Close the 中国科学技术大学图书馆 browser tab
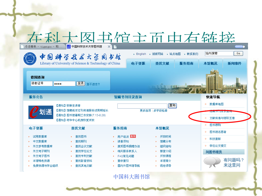Screen dimensions: 262x196 109,47
